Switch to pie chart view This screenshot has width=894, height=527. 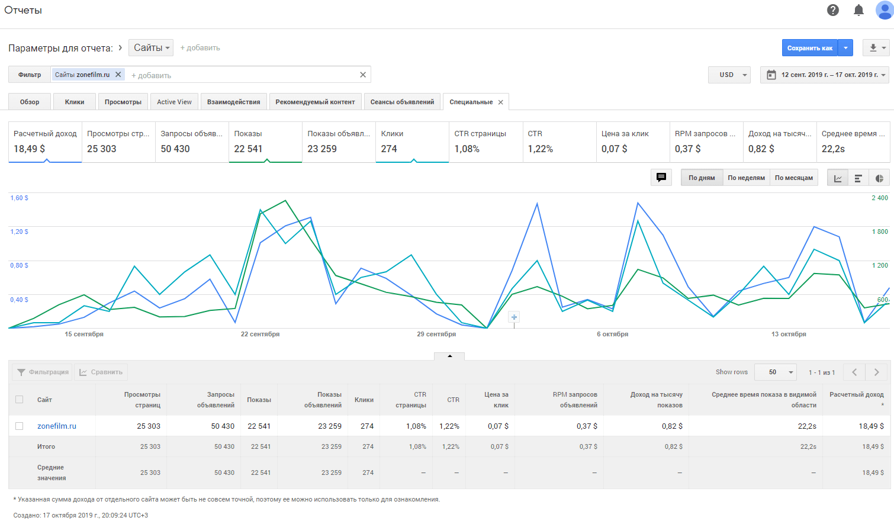(879, 178)
